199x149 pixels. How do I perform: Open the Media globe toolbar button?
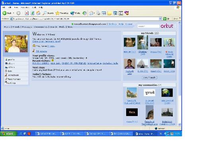(x=75, y=13)
